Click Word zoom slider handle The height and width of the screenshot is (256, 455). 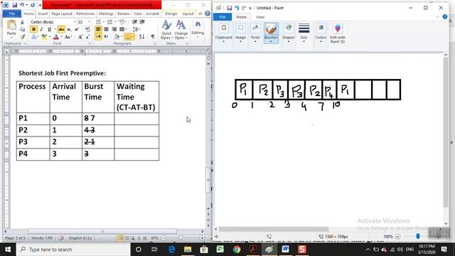coord(181,238)
